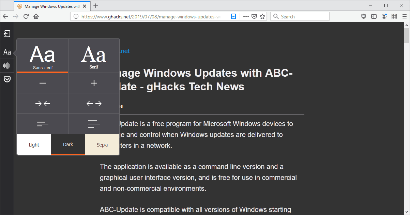Close Reader View with the exit icon

pyautogui.click(x=7, y=34)
